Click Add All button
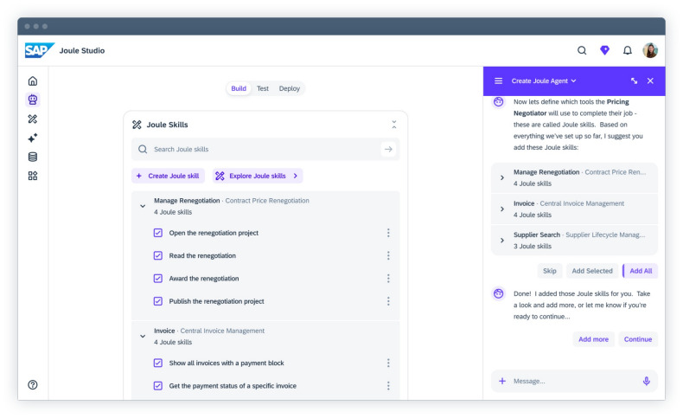683x418 pixels. click(x=641, y=271)
